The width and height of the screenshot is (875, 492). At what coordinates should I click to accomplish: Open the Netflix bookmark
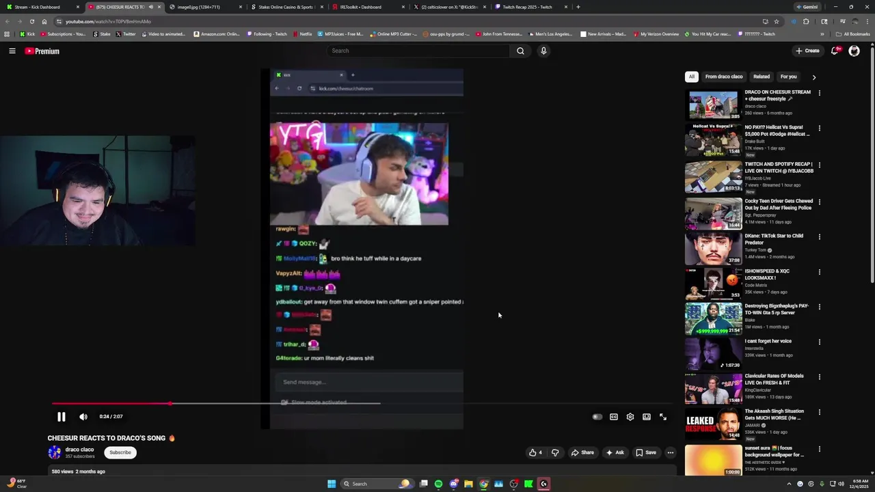tap(302, 33)
